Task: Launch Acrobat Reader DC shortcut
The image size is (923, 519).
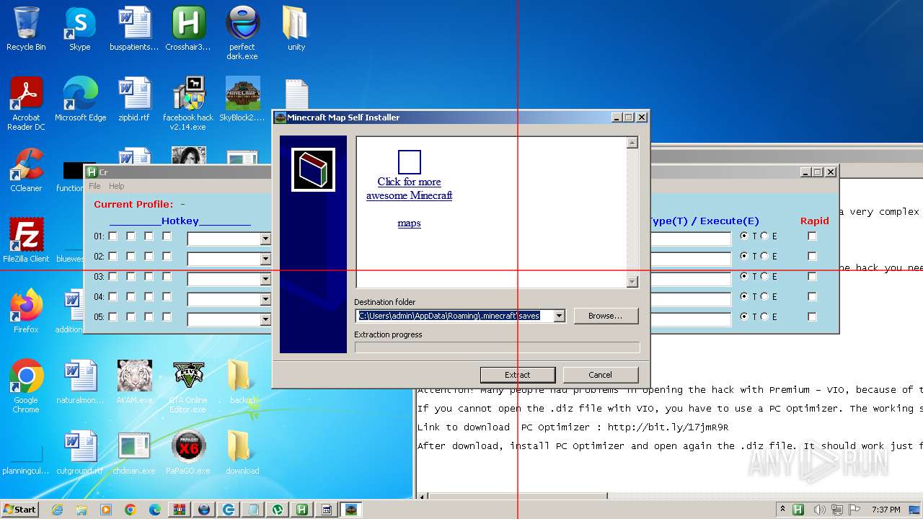Action: (x=26, y=105)
